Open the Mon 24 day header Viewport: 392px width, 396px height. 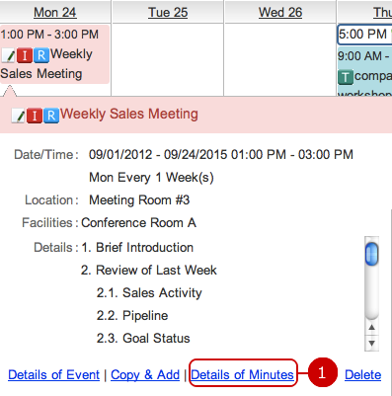point(55,12)
